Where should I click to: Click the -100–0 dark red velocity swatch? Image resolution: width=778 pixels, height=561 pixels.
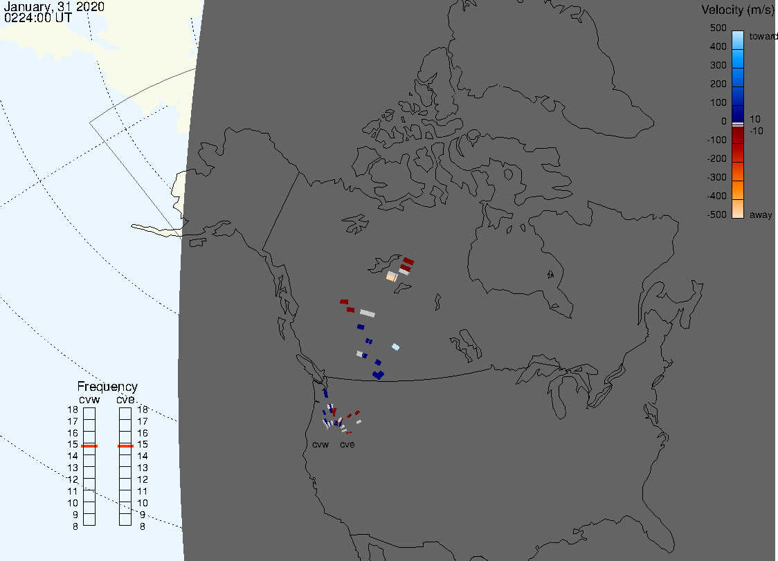point(737,135)
